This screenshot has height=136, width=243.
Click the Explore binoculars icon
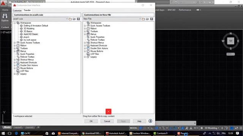pyautogui.click(x=5, y=16)
